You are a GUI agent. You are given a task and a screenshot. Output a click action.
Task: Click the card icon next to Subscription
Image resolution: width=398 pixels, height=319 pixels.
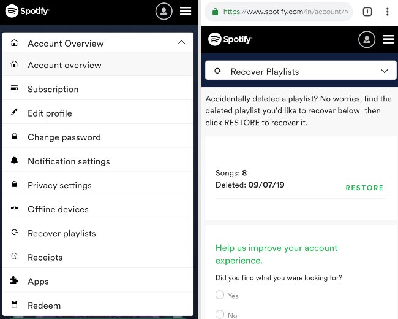coord(15,88)
